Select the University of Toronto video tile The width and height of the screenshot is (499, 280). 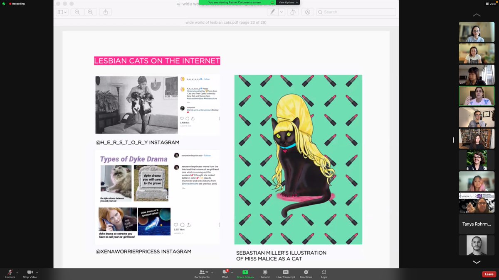(477, 203)
